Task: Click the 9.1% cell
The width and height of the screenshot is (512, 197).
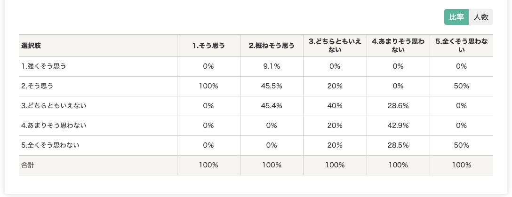Action: pos(272,66)
